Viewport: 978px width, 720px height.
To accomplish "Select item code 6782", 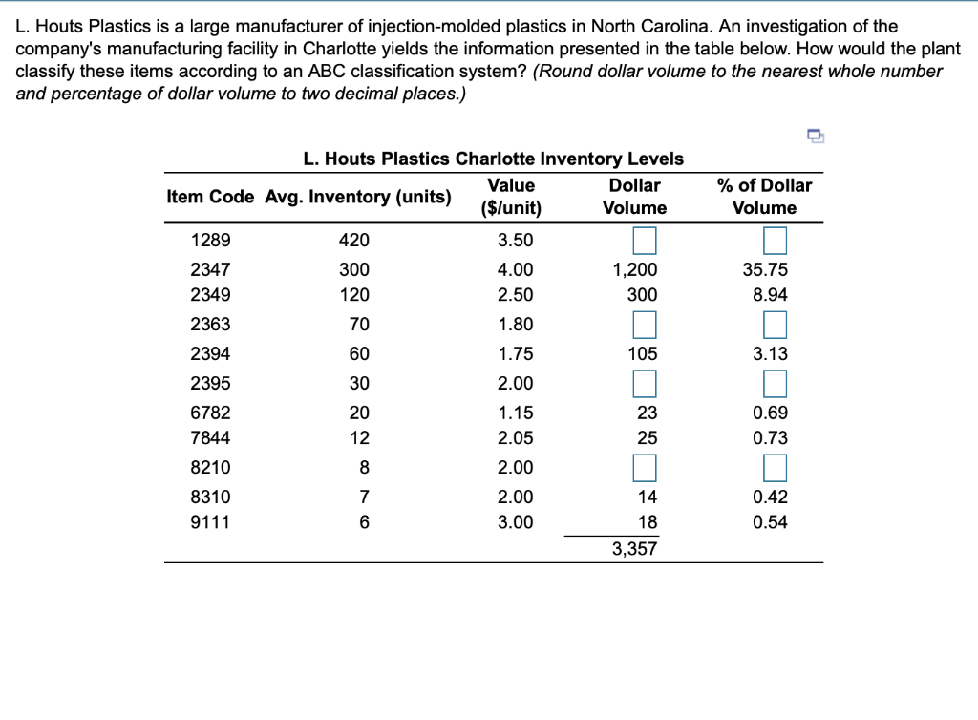I will pos(210,413).
